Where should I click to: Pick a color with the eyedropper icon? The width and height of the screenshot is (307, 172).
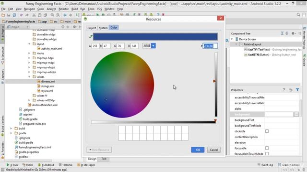point(91,36)
